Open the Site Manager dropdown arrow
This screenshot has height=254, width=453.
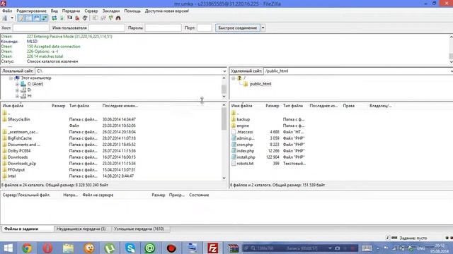click(x=12, y=18)
